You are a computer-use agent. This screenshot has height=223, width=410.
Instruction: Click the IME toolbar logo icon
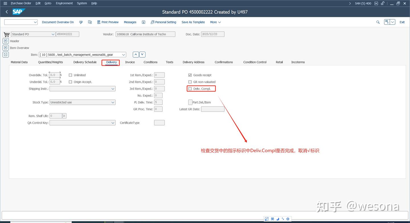pos(267,219)
